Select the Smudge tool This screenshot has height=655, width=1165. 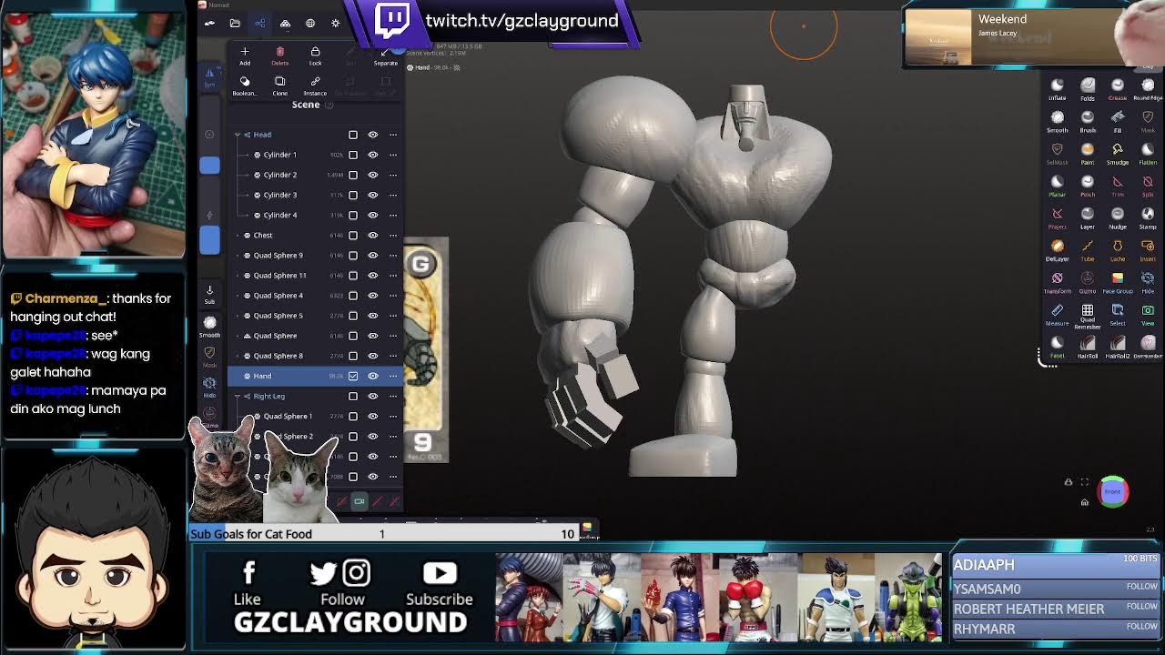pyautogui.click(x=1118, y=153)
